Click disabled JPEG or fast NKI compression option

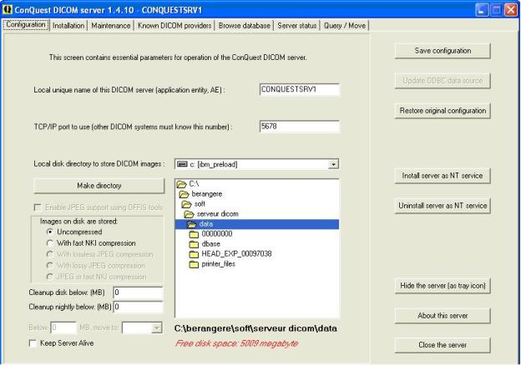(x=50, y=277)
